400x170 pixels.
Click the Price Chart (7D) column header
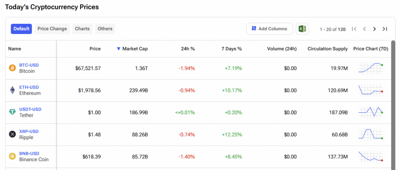(x=371, y=49)
